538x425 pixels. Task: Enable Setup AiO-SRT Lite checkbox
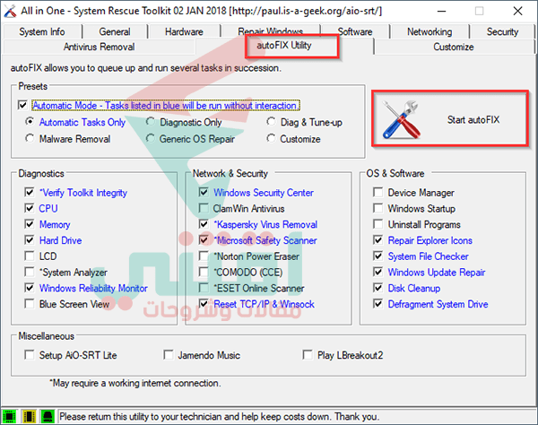click(x=30, y=355)
